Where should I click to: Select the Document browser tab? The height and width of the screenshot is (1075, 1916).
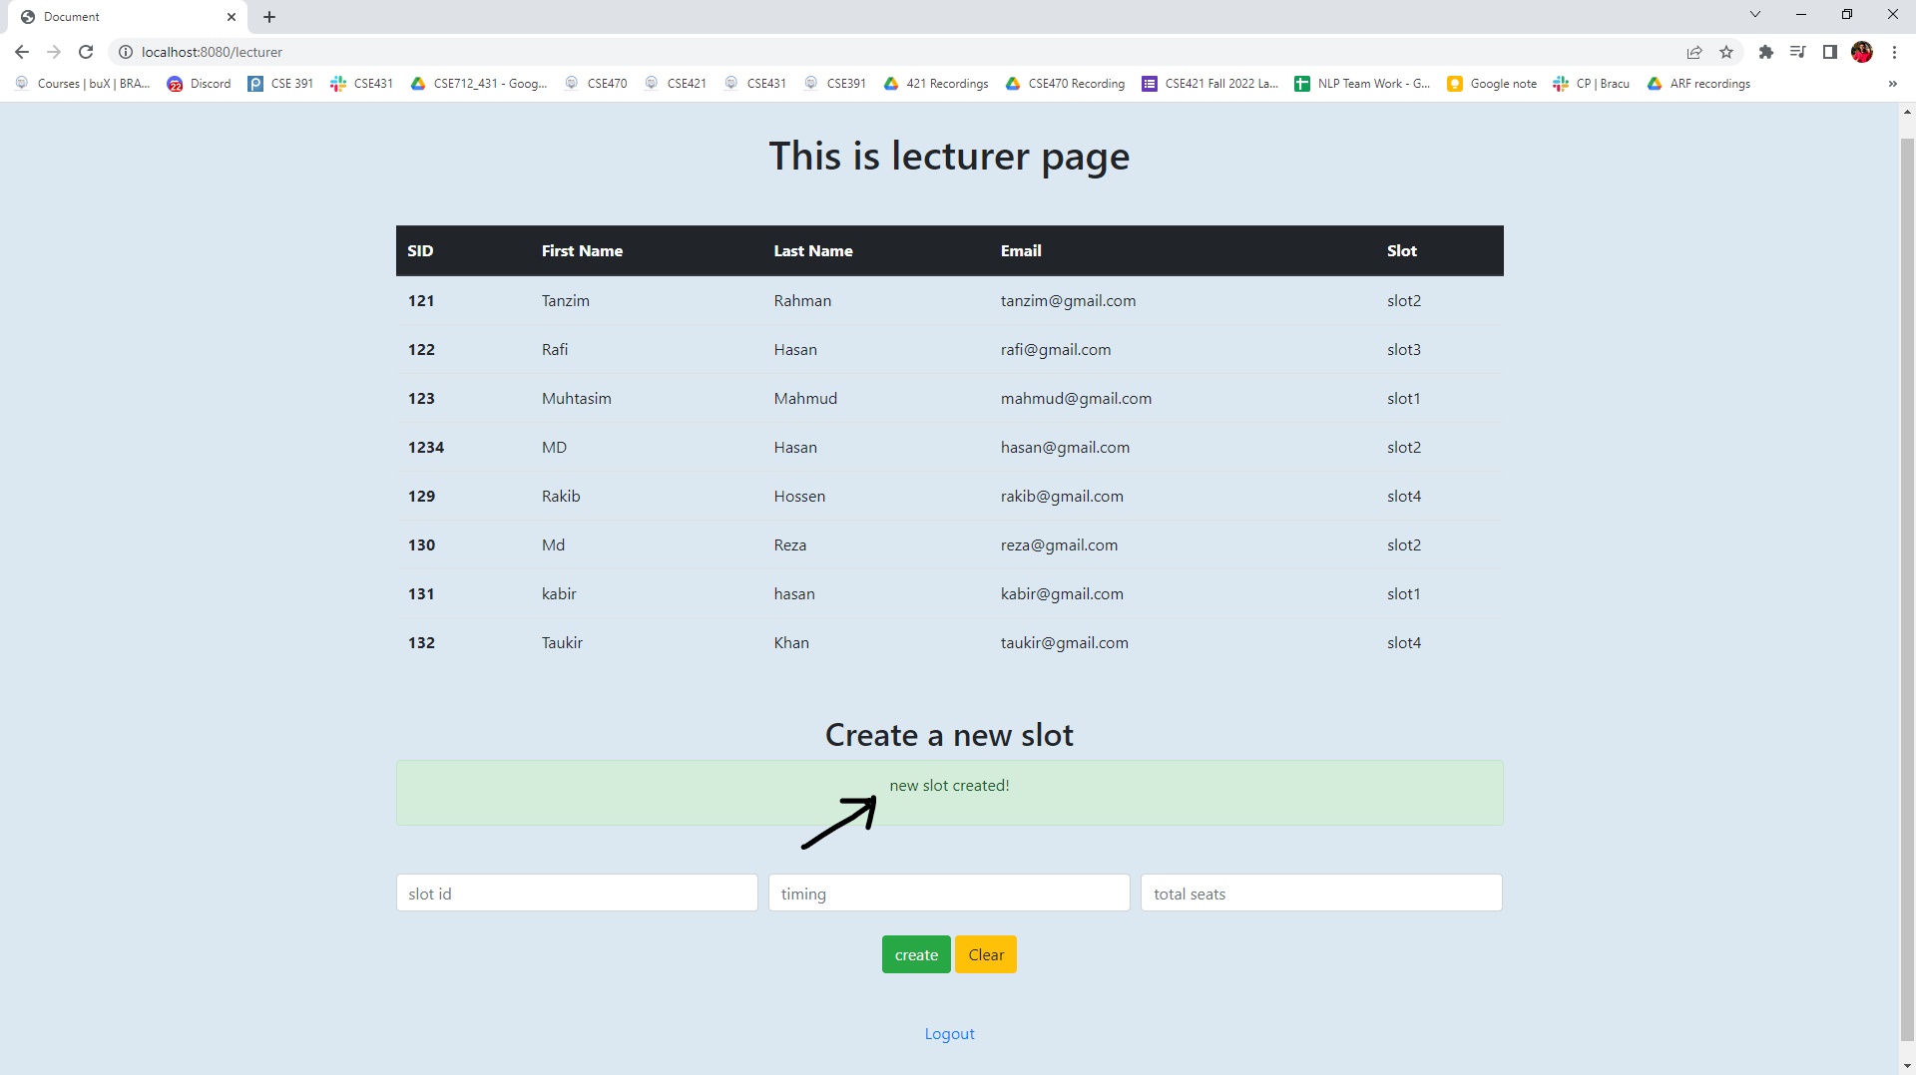(x=120, y=17)
